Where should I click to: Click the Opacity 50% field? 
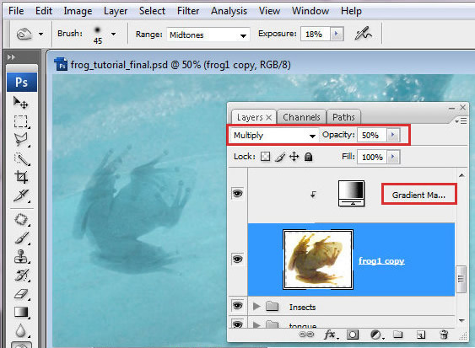click(372, 135)
